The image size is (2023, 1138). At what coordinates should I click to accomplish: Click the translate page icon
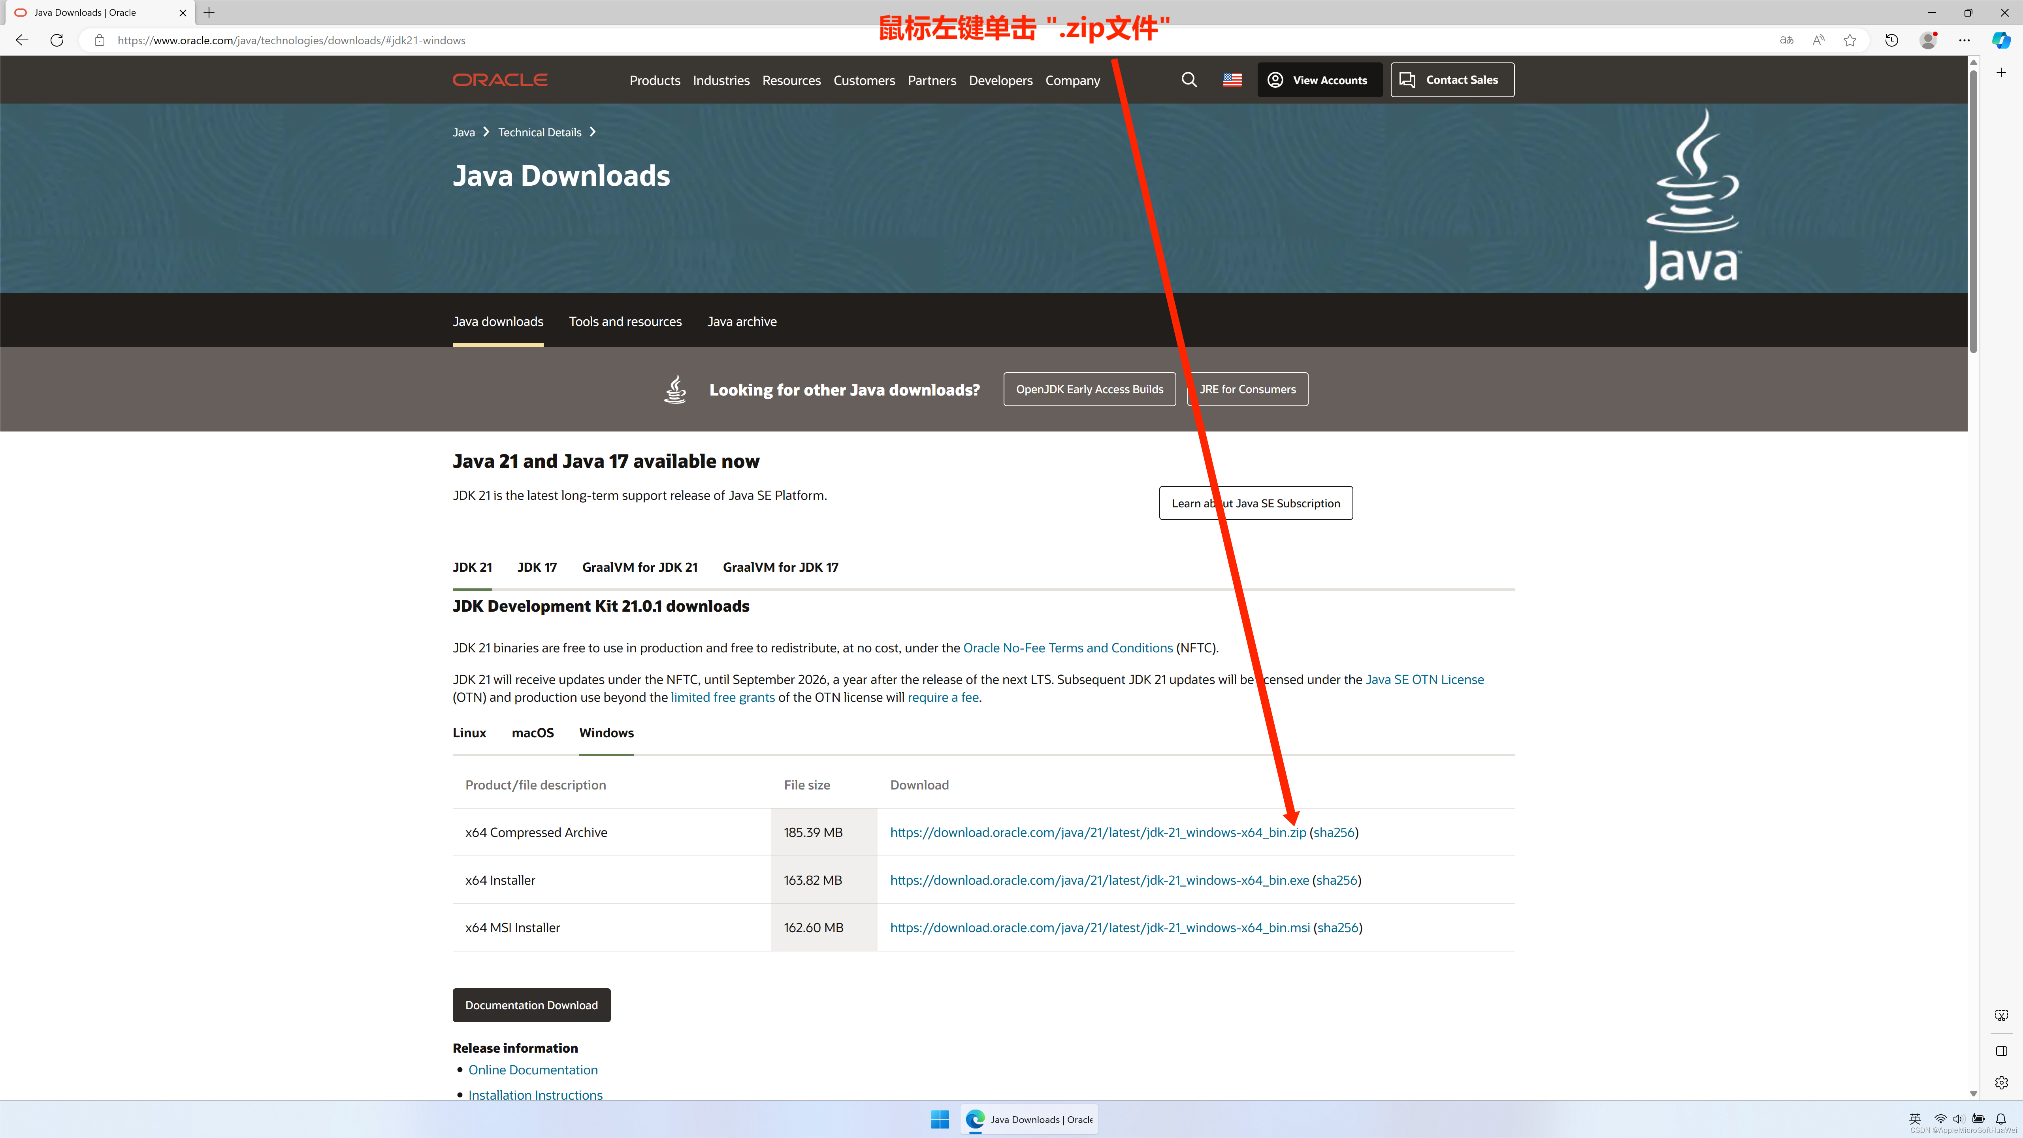pyautogui.click(x=1787, y=40)
